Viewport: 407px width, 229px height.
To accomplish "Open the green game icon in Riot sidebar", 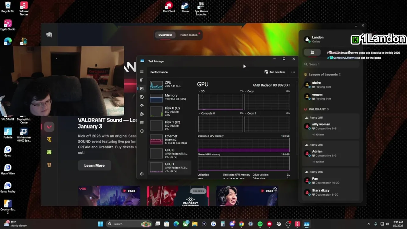I will coord(49,152).
